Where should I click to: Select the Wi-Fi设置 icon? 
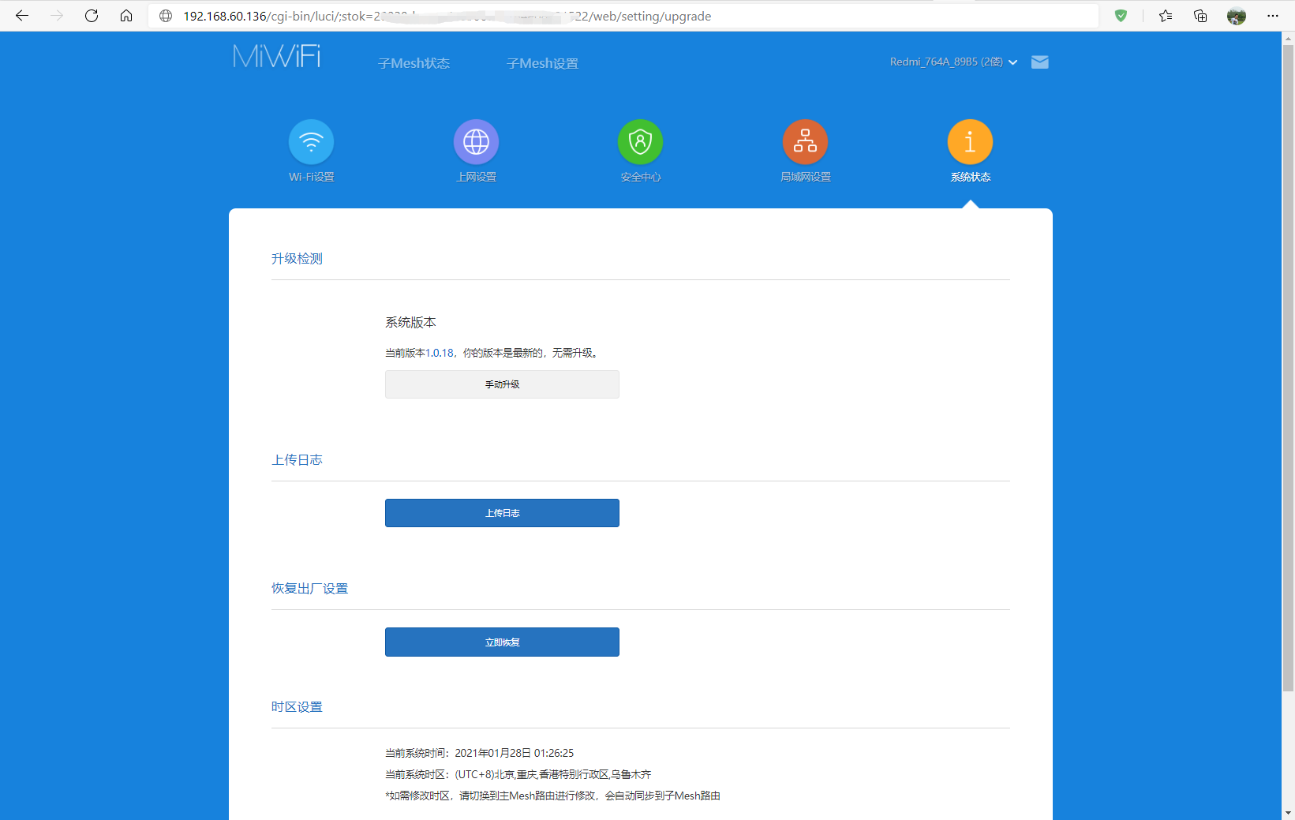pos(311,142)
